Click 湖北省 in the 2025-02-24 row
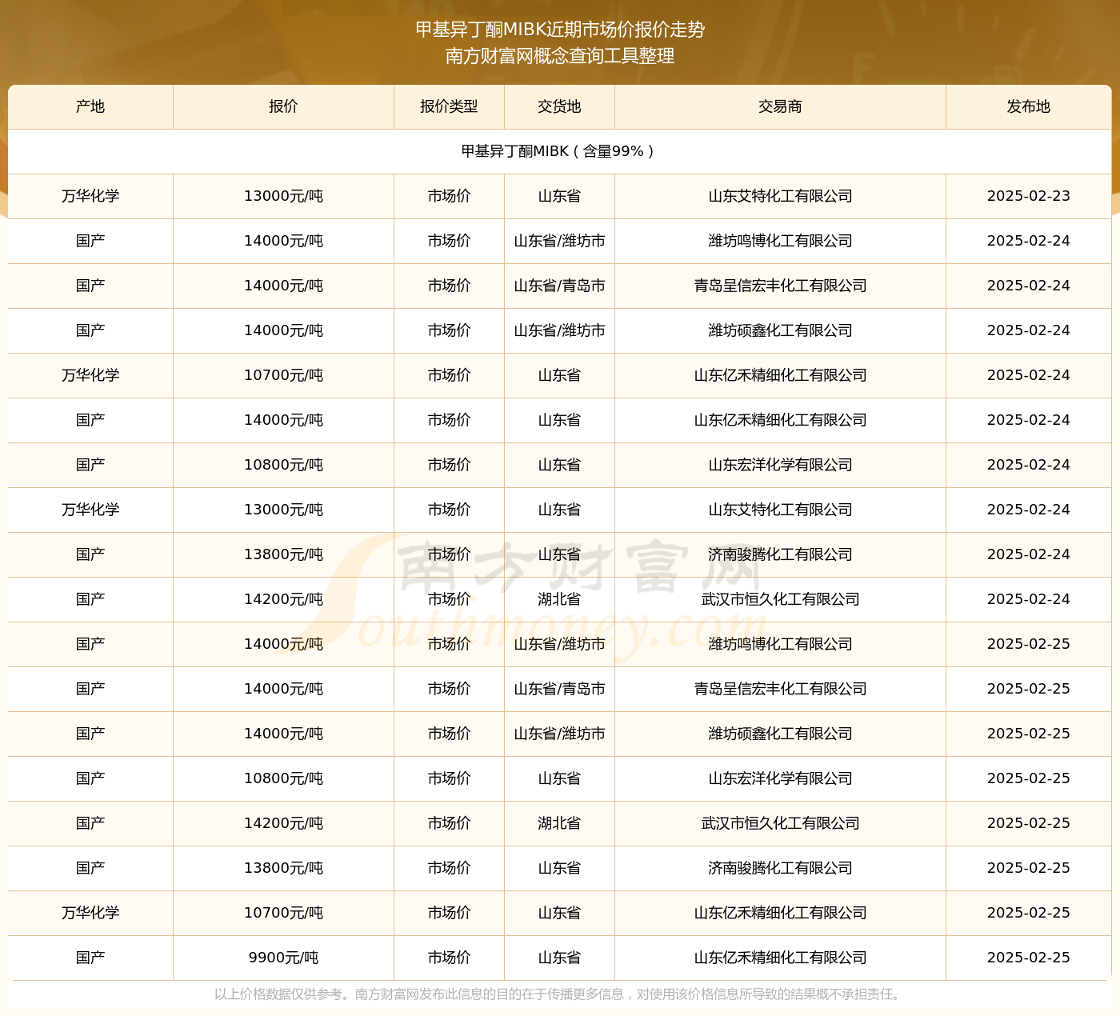Image resolution: width=1120 pixels, height=1016 pixels. [559, 599]
